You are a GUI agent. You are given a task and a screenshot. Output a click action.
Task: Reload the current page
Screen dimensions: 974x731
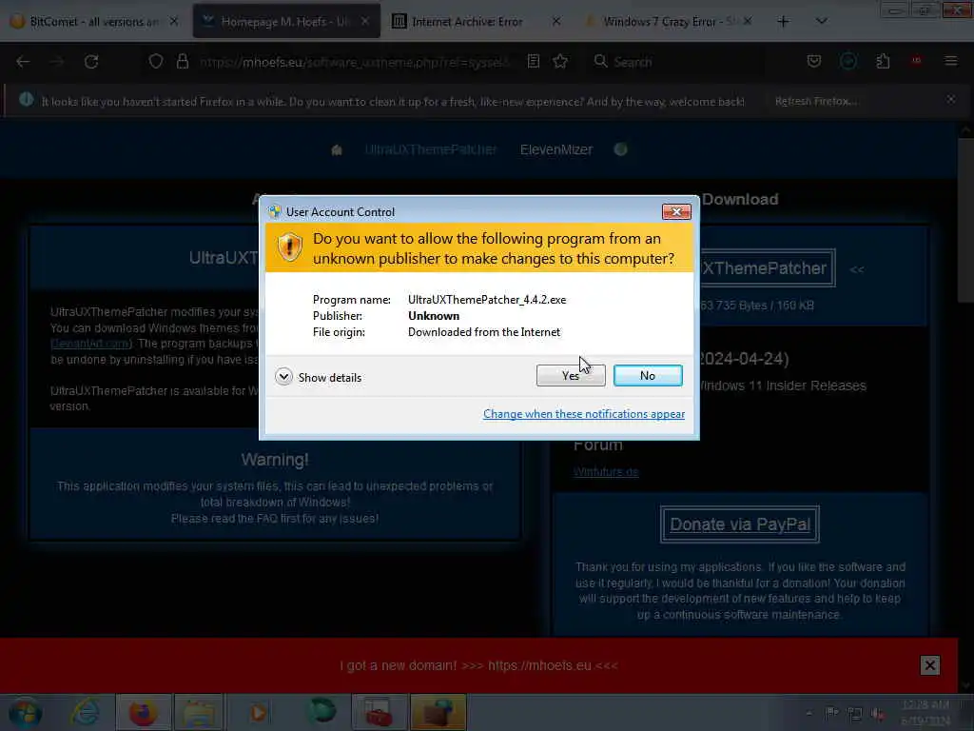[x=91, y=62]
